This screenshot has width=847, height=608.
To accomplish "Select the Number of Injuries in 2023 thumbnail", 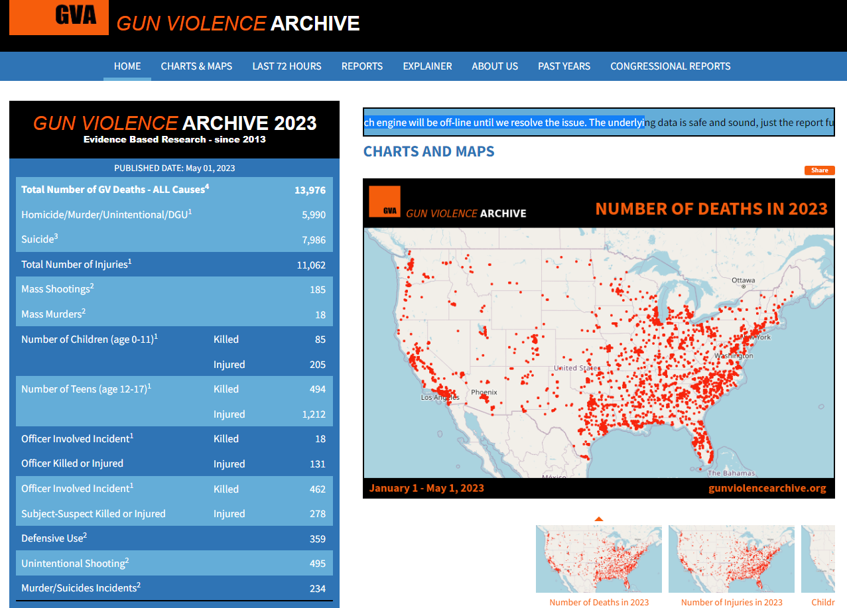I will tap(732, 559).
